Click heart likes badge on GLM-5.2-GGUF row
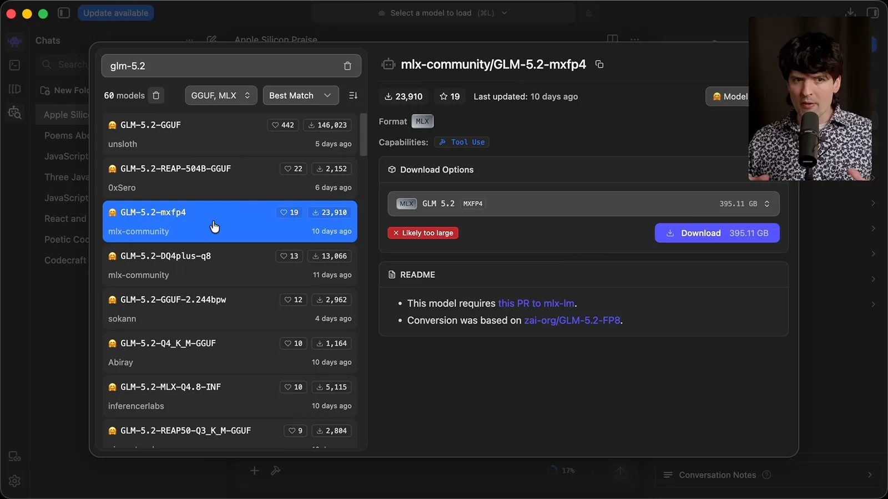This screenshot has width=888, height=499. (x=283, y=125)
